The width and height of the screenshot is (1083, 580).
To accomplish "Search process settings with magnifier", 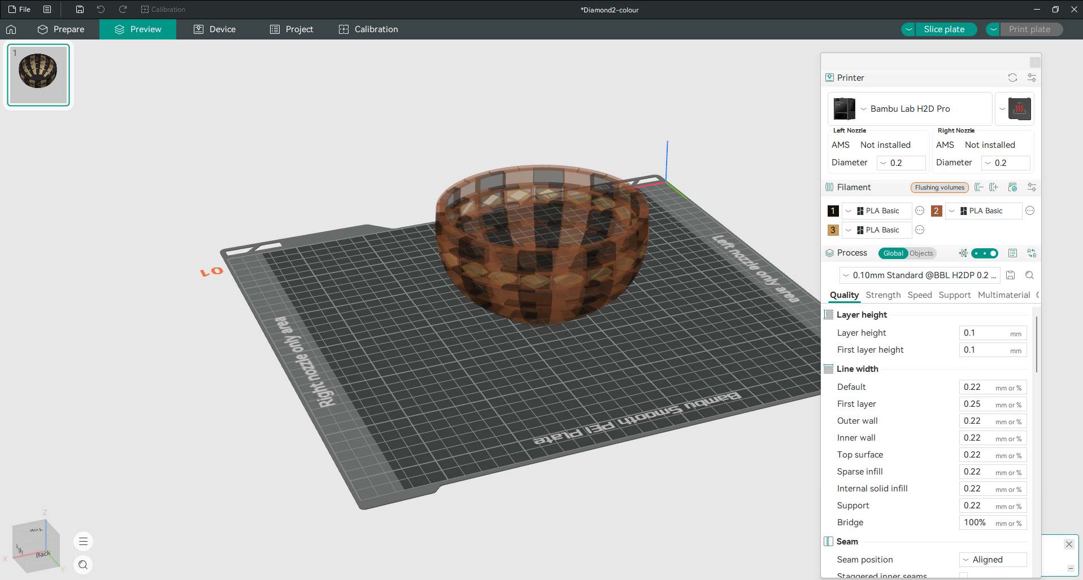I will point(1029,275).
